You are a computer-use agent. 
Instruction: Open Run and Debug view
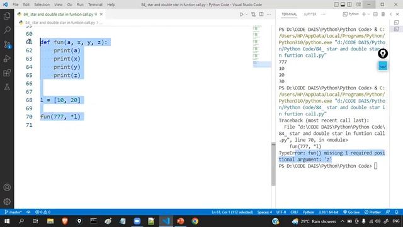(x=7, y=59)
